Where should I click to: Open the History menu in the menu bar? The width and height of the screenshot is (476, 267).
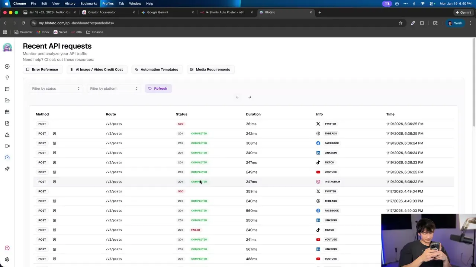(70, 3)
